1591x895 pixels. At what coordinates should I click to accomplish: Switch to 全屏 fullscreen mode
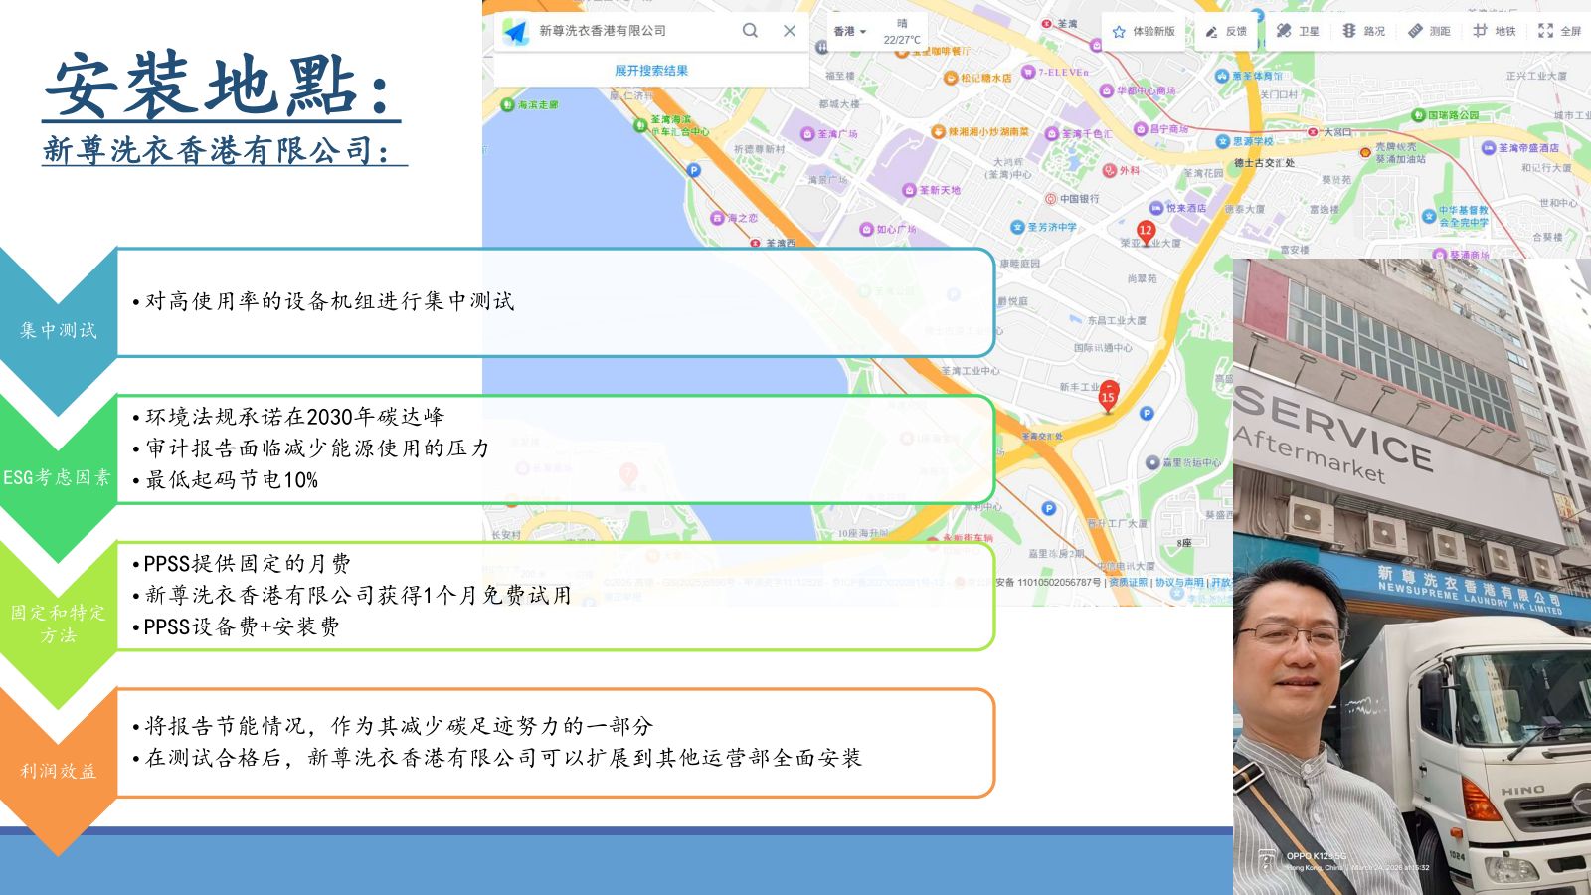pos(1559,31)
